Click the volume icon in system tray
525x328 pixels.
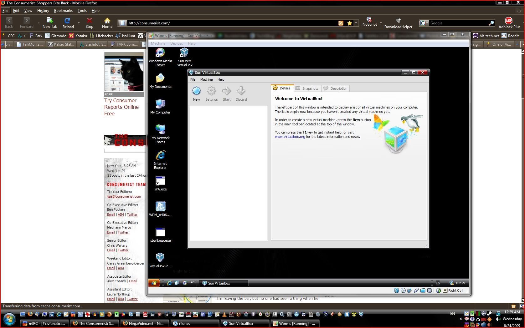point(498,319)
